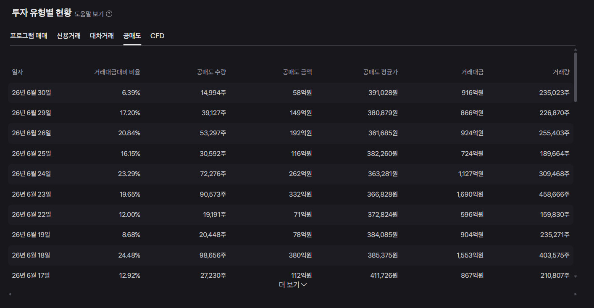Click the 262억원 short amount cell
The height and width of the screenshot is (308, 594).
click(x=301, y=174)
